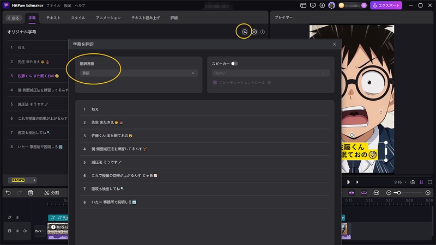Open the download icon in title bar

point(322,5)
